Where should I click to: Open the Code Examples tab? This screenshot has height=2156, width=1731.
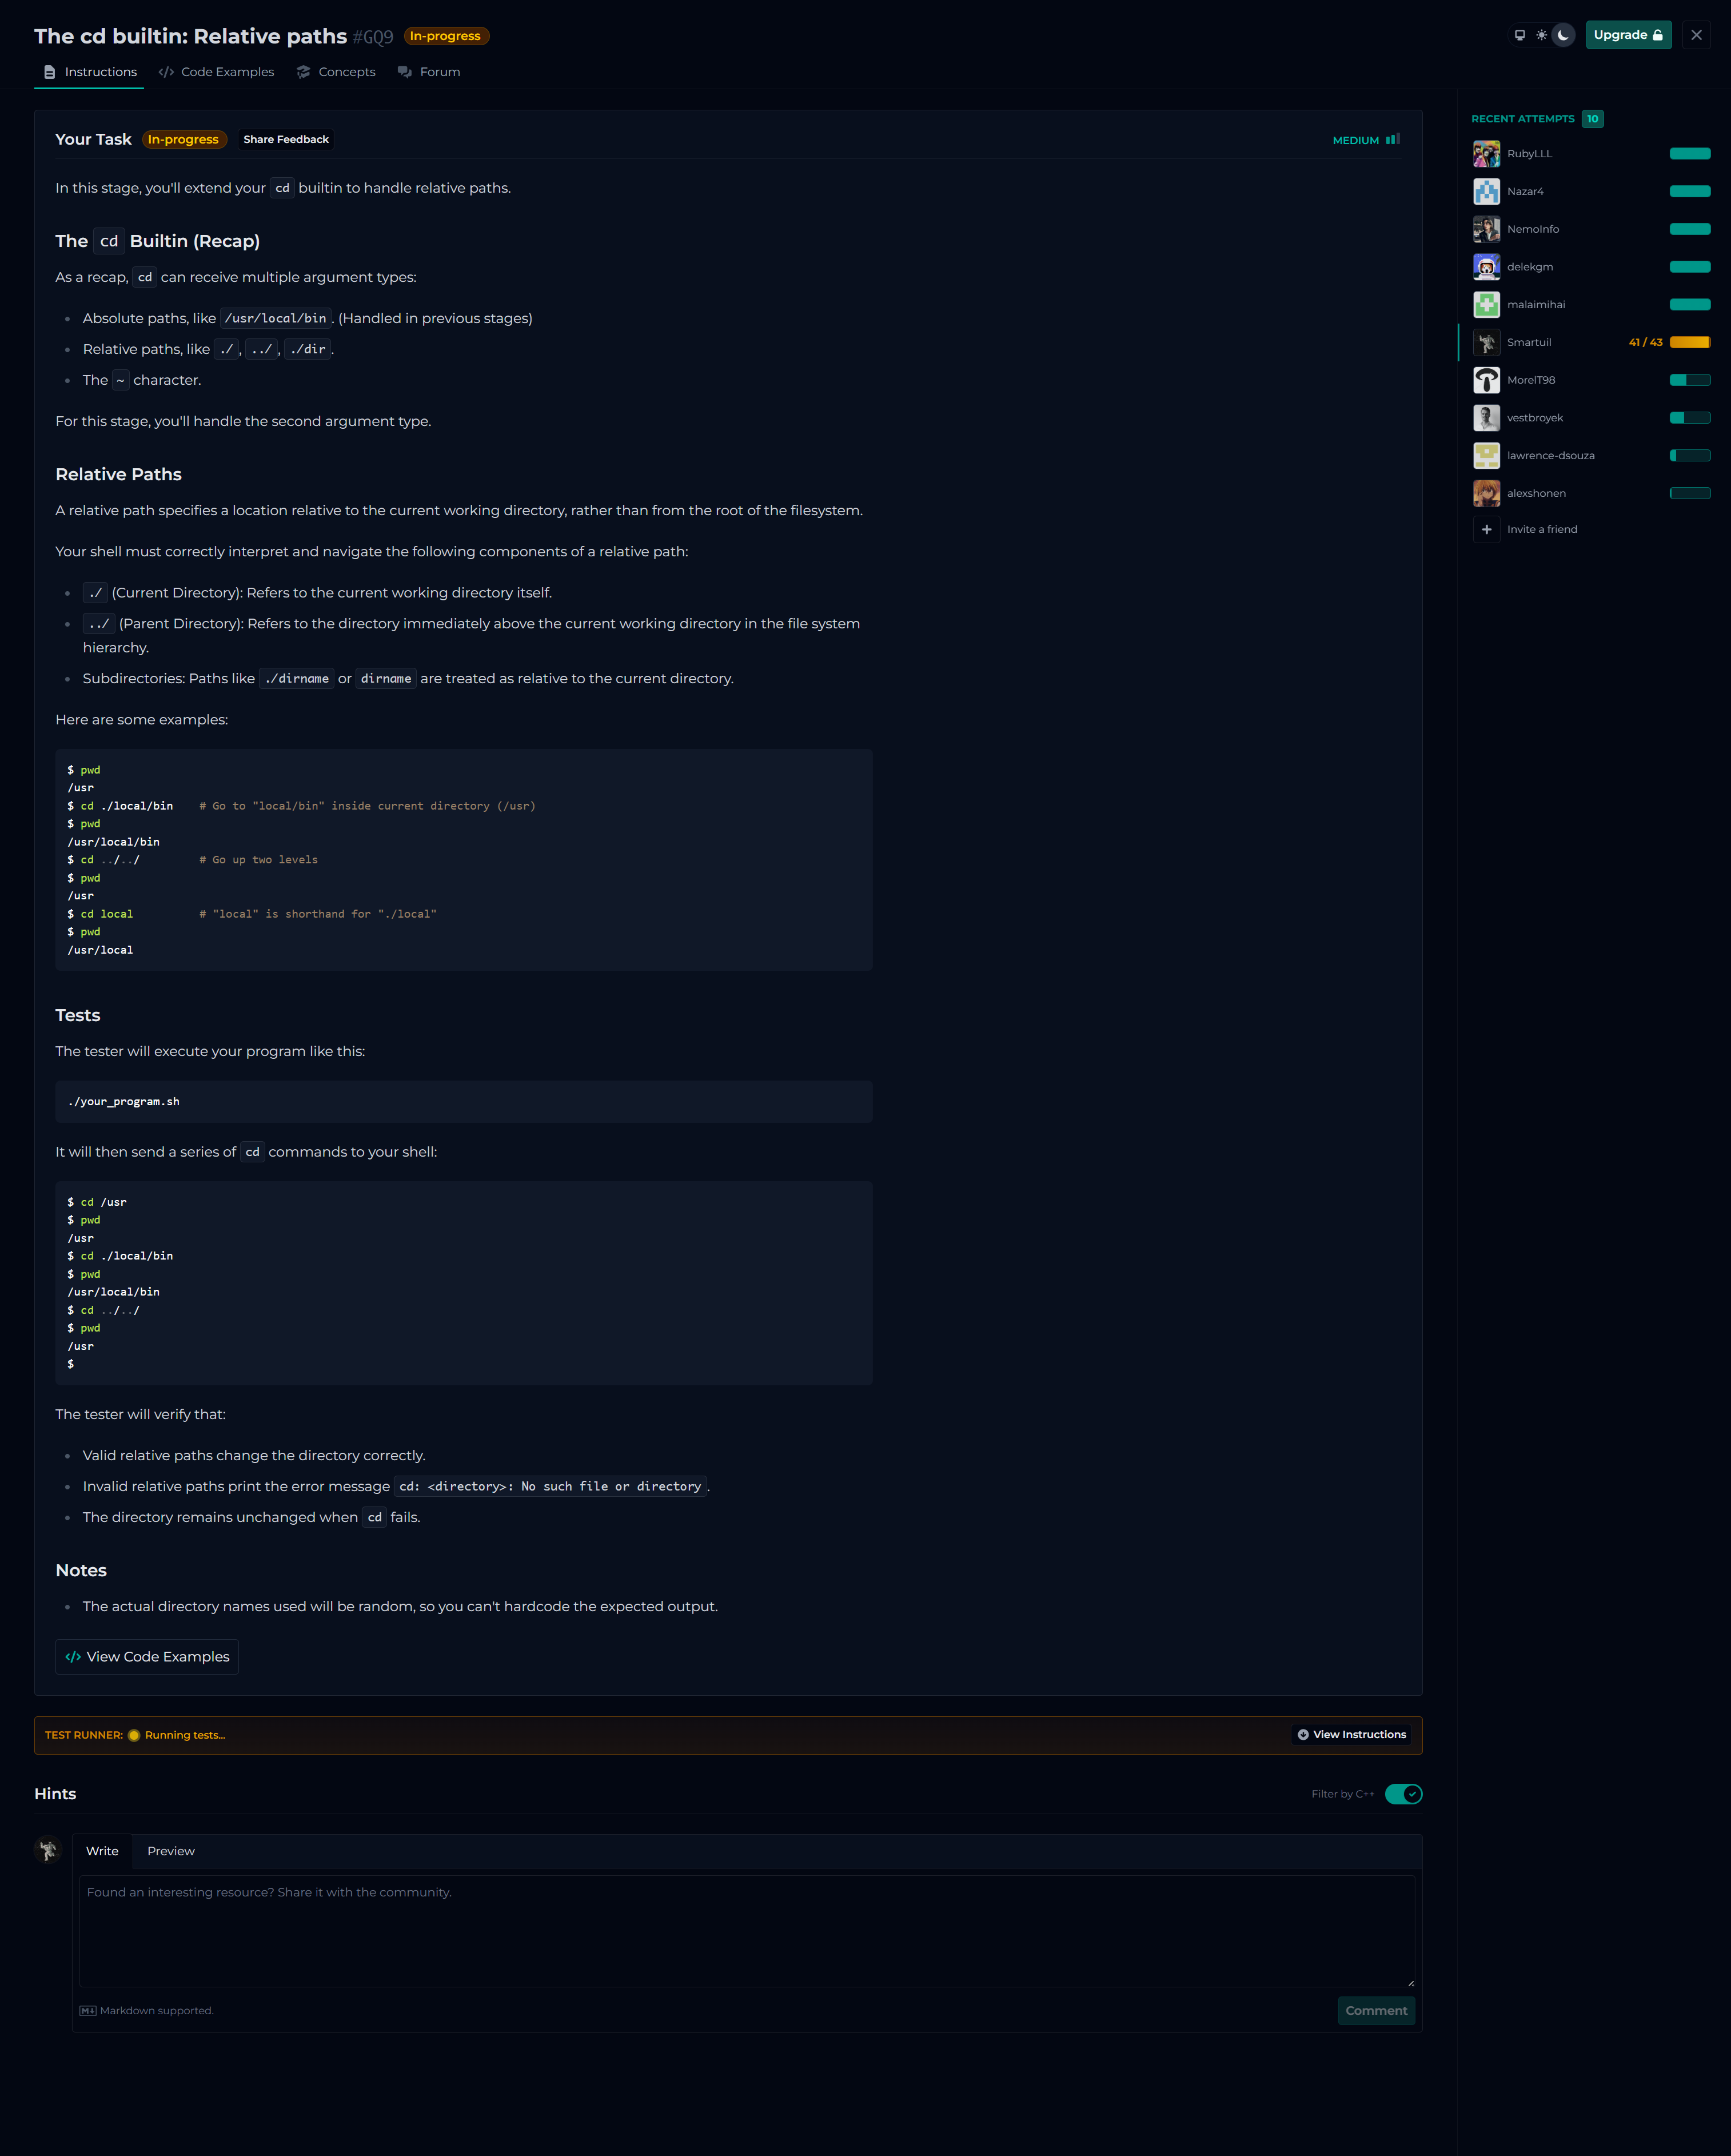217,72
